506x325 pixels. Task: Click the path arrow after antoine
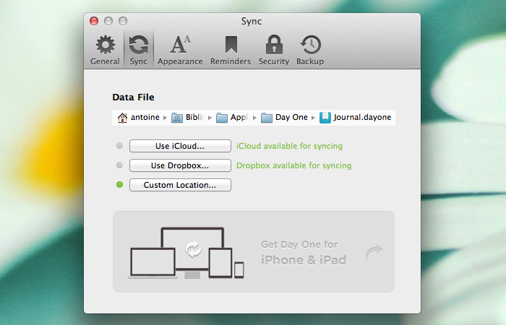(165, 118)
